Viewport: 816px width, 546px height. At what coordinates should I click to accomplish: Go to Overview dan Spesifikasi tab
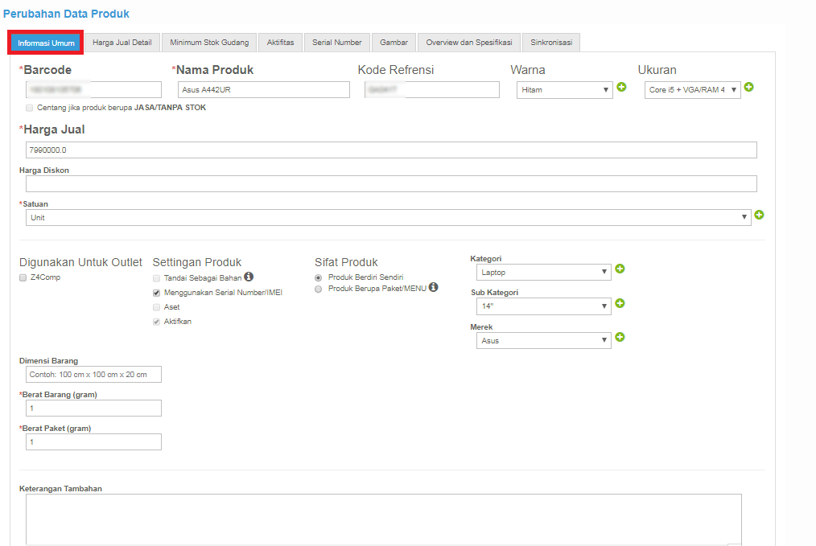[468, 43]
